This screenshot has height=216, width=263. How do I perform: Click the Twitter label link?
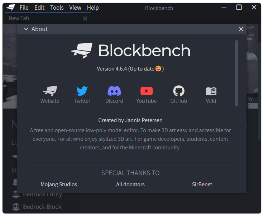pos(82,101)
